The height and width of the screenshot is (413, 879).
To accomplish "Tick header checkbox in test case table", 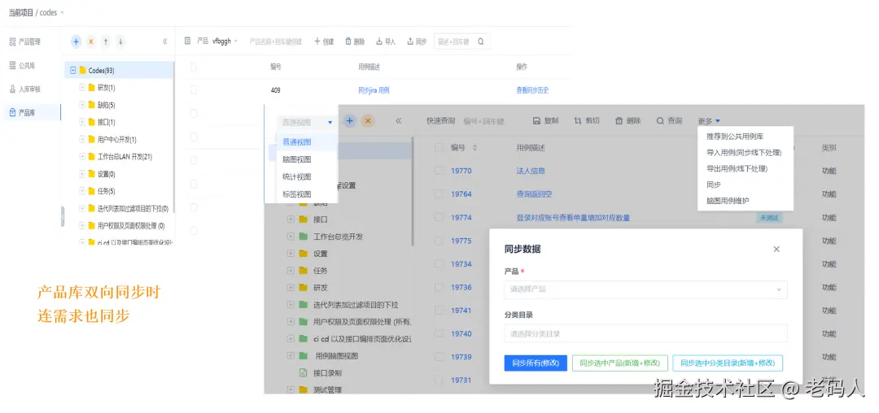I will pos(439,148).
